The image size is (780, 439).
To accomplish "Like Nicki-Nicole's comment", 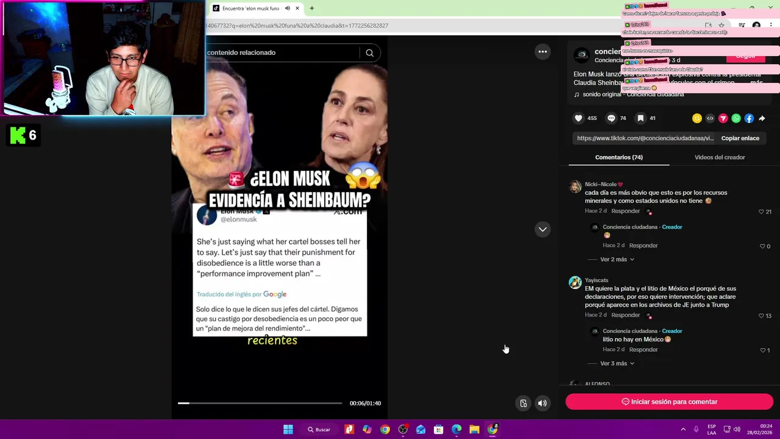I will [x=761, y=212].
